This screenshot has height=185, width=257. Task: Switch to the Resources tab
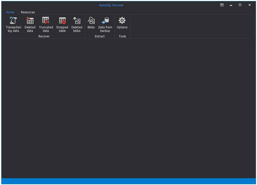(x=28, y=12)
